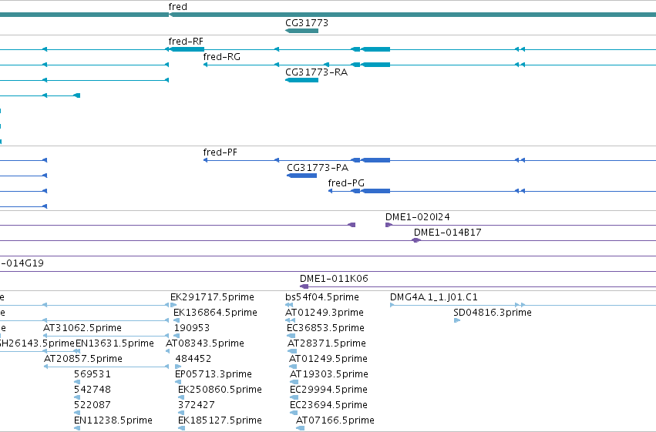This screenshot has height=432, width=656.
Task: Select EST AT20857.5prime
Action: [x=83, y=359]
